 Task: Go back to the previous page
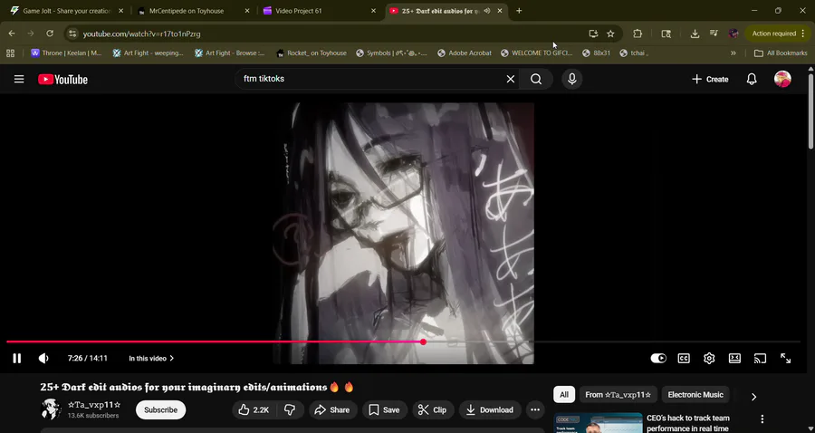click(x=12, y=34)
